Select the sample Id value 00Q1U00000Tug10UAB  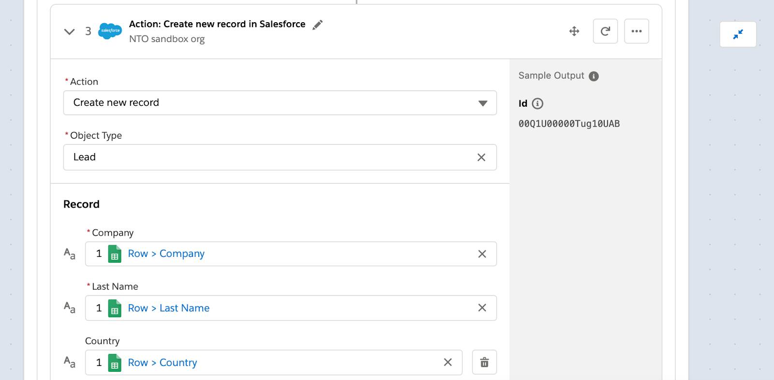pos(569,124)
